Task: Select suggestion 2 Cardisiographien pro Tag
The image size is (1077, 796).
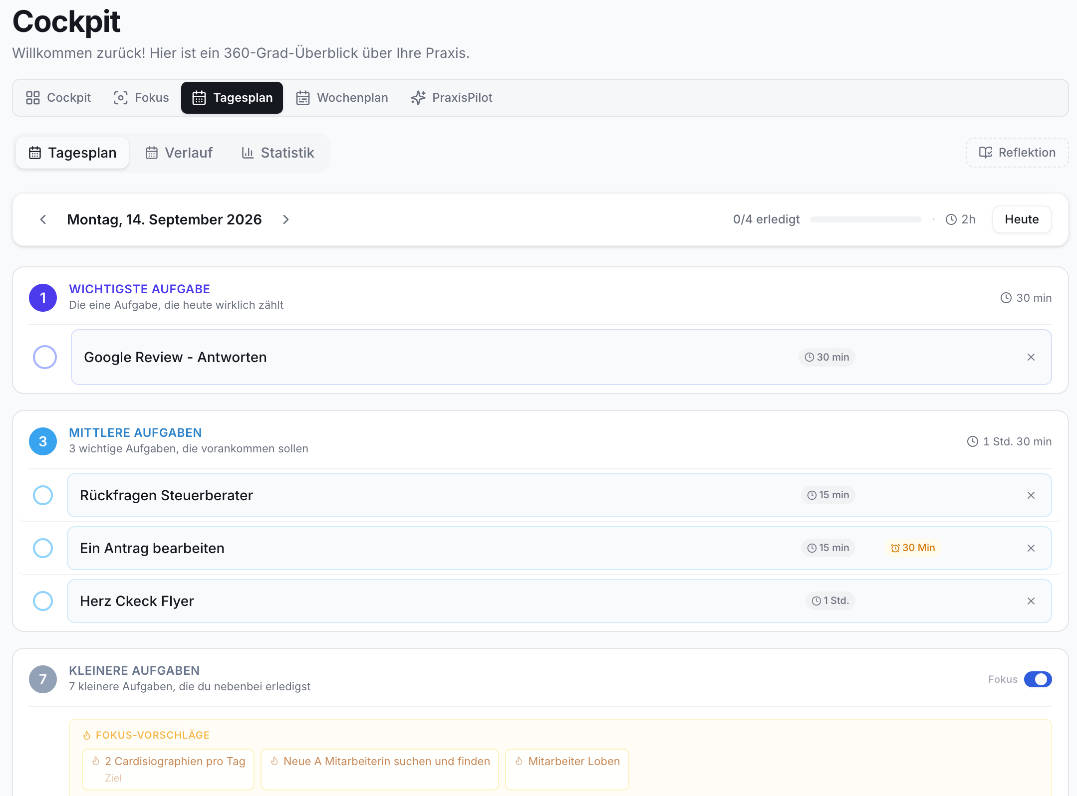Action: (168, 769)
